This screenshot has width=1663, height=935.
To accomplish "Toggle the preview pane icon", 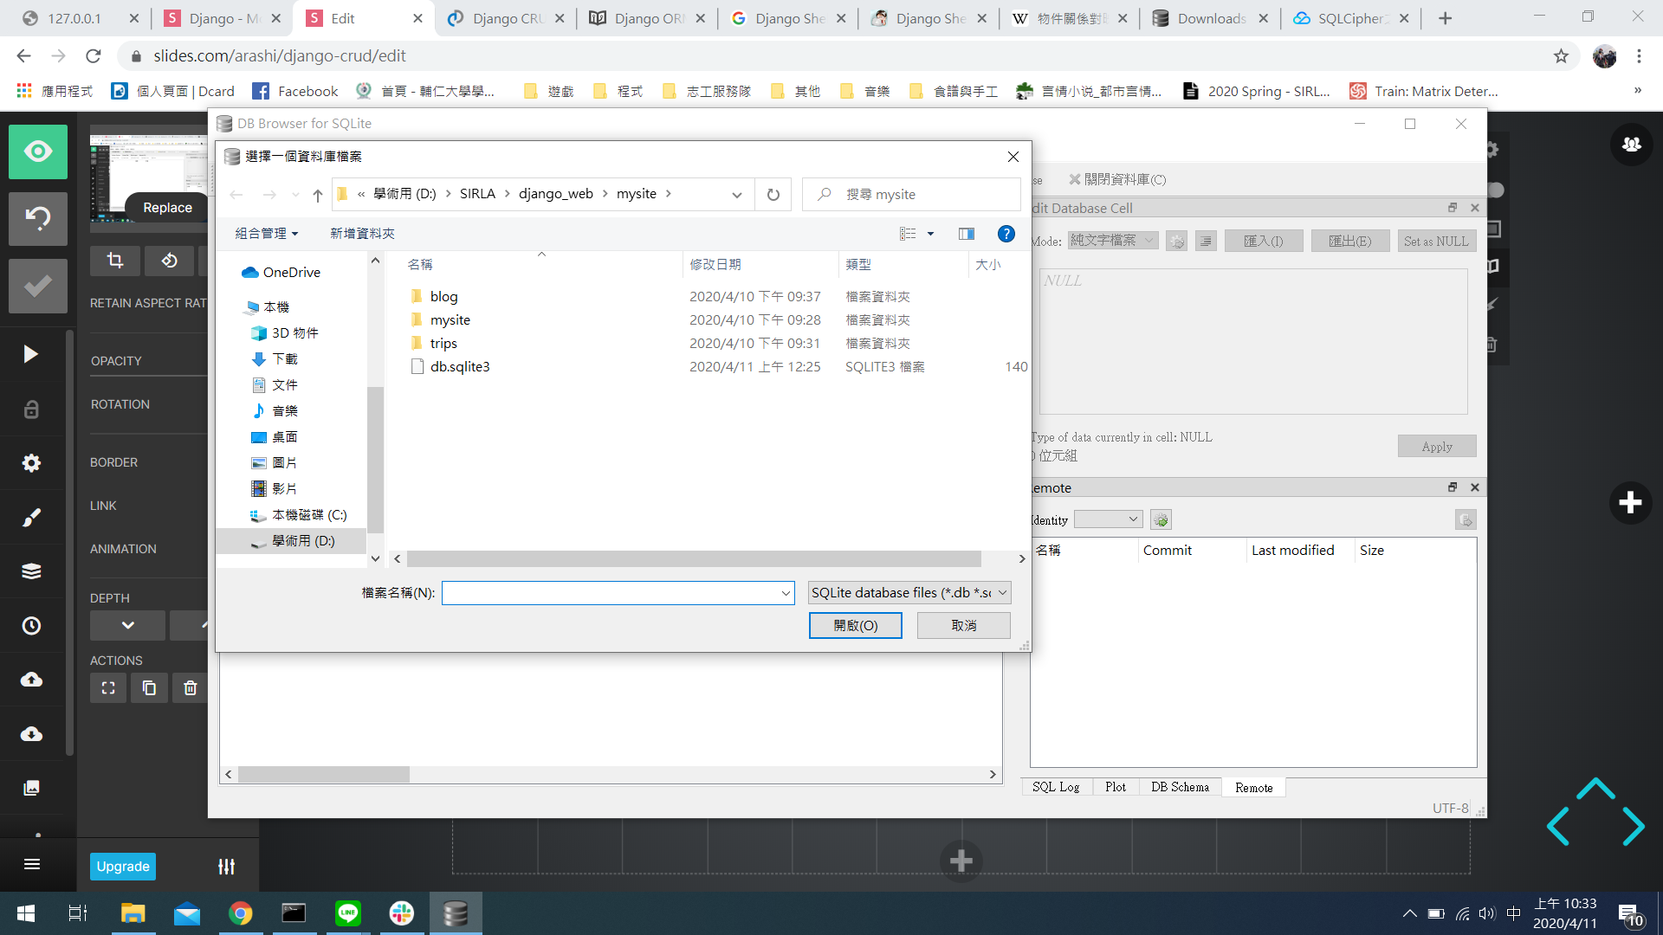I will 967,234.
